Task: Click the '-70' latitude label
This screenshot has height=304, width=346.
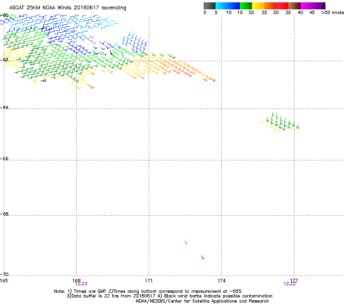Action: coord(4,274)
